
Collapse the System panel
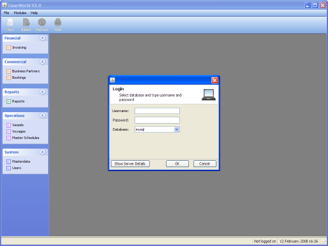pos(42,152)
